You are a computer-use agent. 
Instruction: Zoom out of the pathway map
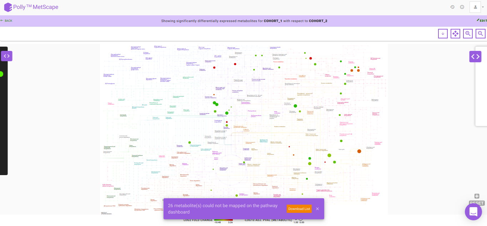(481, 33)
